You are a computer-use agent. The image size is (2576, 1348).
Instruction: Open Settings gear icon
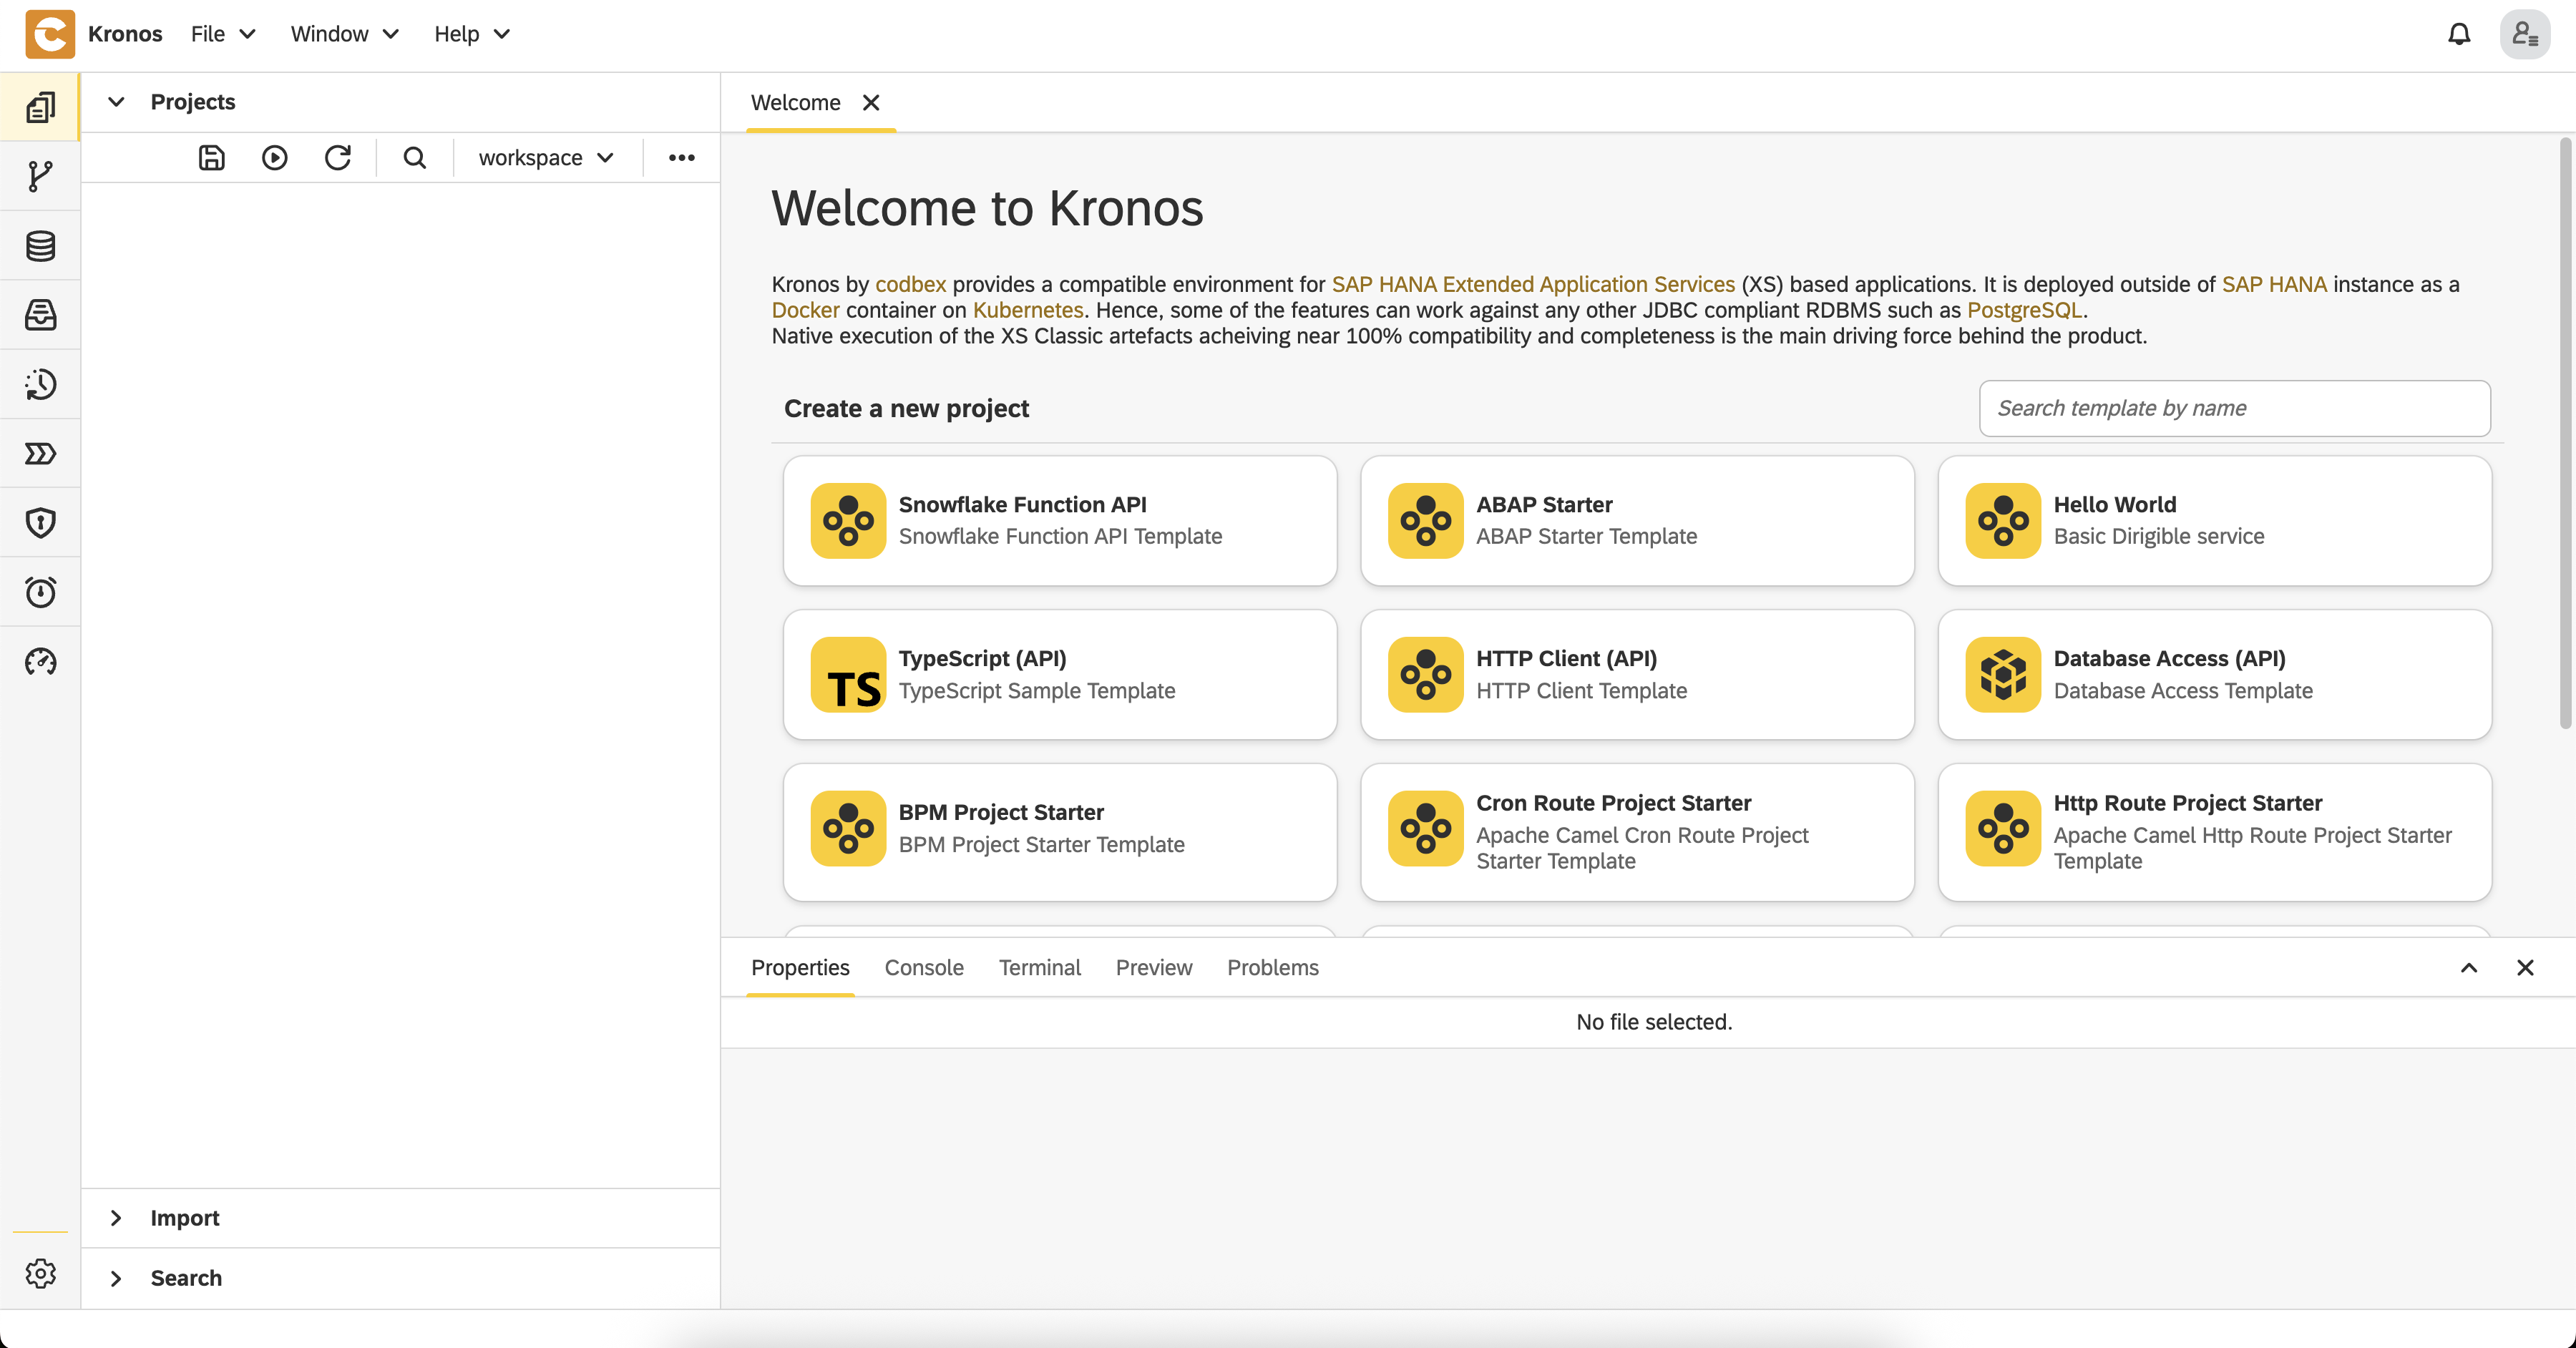[x=40, y=1273]
